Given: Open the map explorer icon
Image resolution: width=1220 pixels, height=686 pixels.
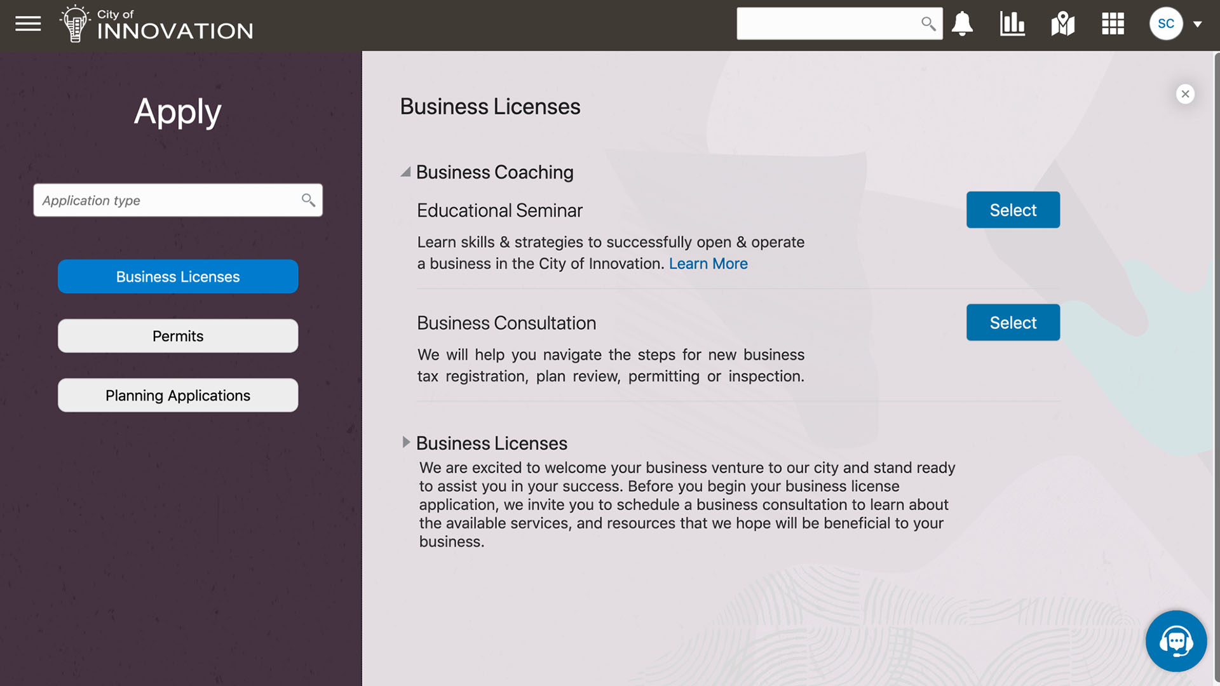Looking at the screenshot, I should coord(1062,24).
